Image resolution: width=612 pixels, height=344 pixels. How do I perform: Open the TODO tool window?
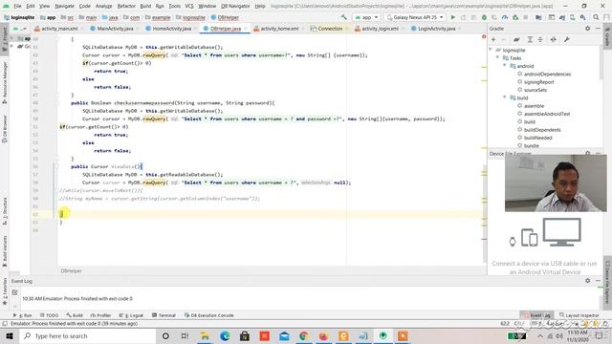tap(49, 315)
